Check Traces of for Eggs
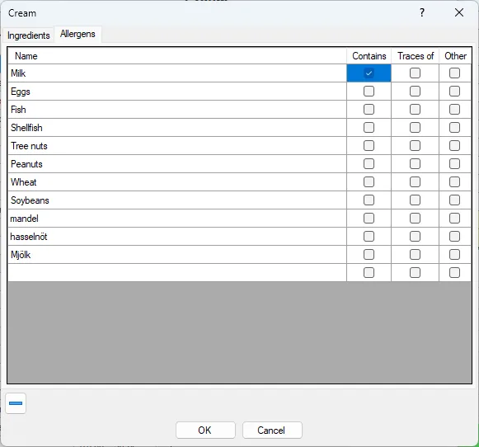479x447 pixels. coord(415,91)
